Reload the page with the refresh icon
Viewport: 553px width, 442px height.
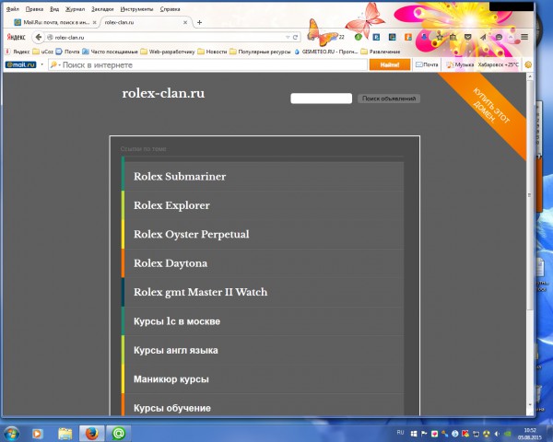click(x=295, y=38)
